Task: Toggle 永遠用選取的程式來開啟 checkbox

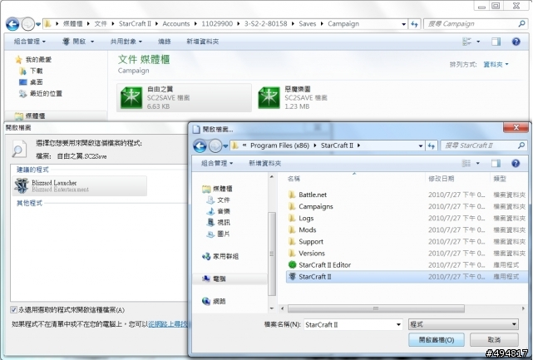Action: (13, 309)
